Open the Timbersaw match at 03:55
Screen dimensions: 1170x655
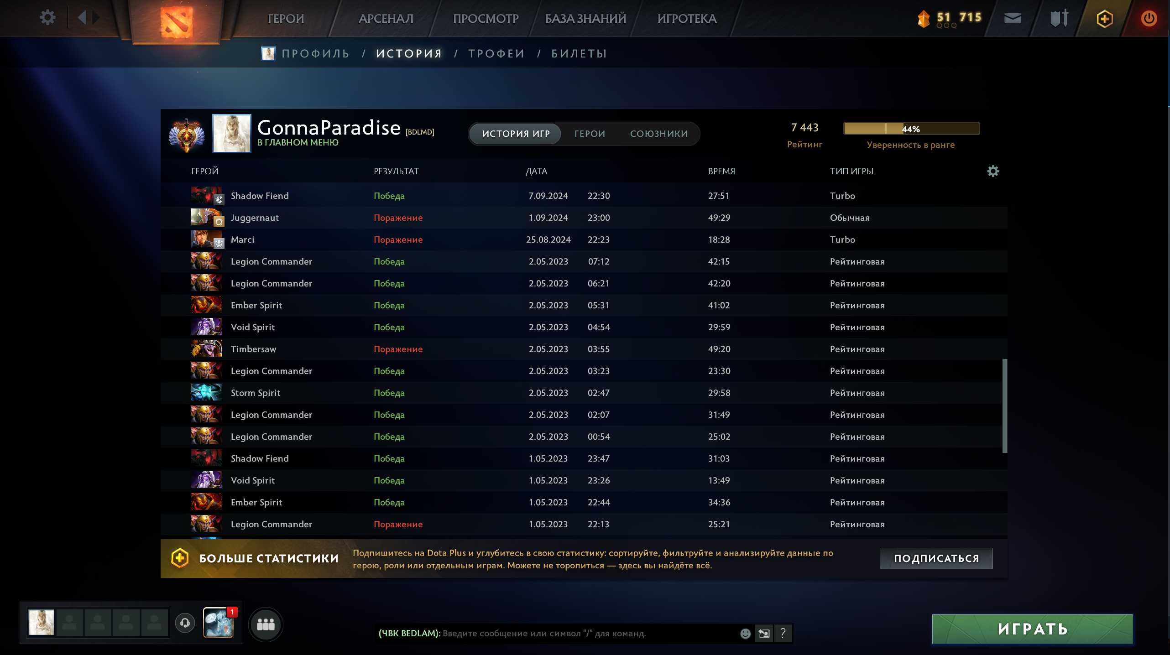(x=584, y=349)
